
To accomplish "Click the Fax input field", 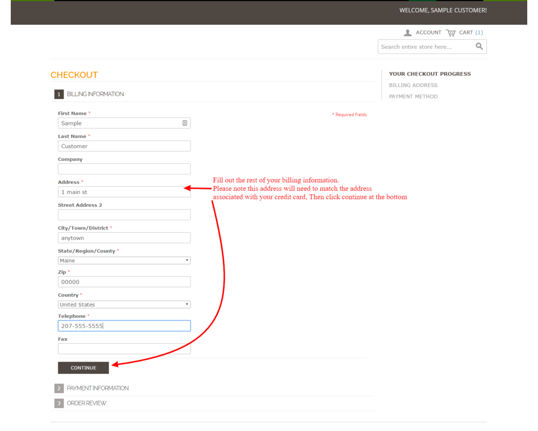I will tap(124, 349).
